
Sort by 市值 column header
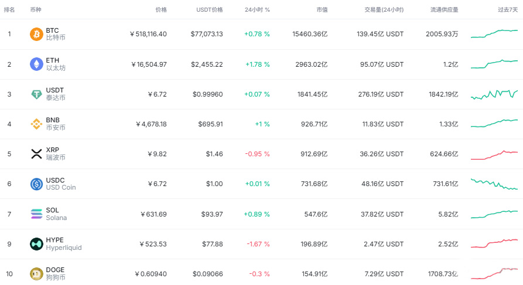coord(322,10)
